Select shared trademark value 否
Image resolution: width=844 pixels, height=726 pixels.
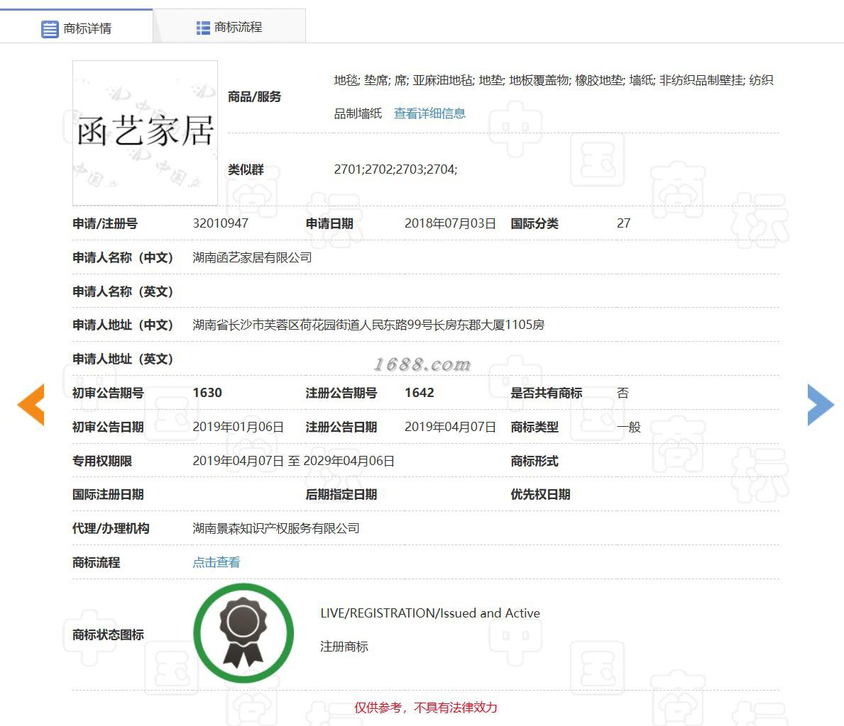pos(623,393)
